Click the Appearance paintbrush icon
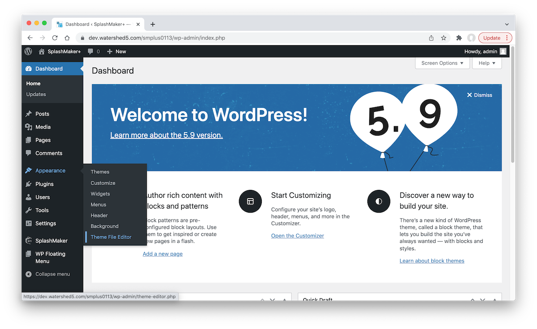The height and width of the screenshot is (329, 537). click(29, 171)
